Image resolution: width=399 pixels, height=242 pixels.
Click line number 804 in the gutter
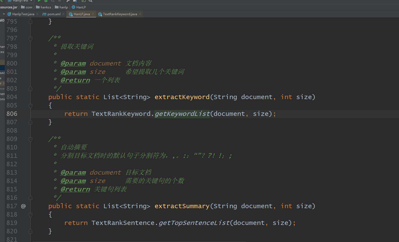pos(12,97)
